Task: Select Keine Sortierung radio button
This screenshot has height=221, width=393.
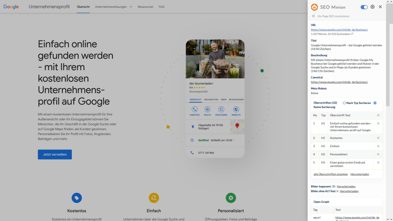Action: click(375, 103)
